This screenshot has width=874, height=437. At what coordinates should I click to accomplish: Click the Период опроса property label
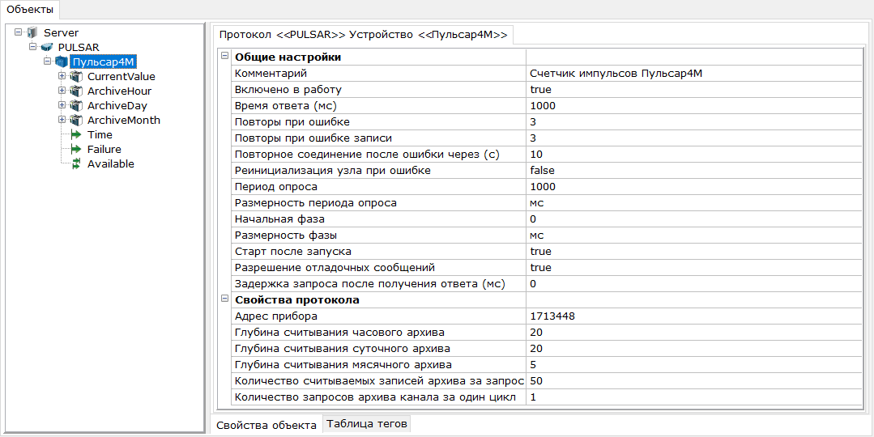tap(276, 186)
